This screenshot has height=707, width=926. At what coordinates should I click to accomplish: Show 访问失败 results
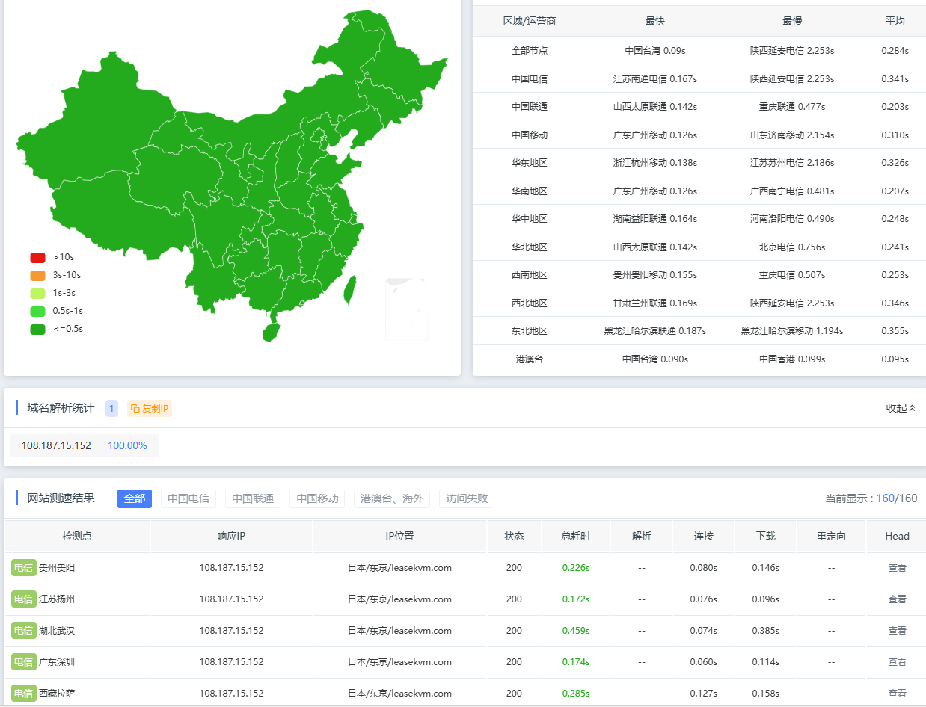tap(467, 498)
